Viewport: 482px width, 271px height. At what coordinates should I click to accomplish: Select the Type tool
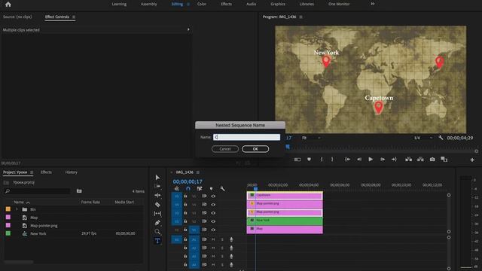(157, 241)
